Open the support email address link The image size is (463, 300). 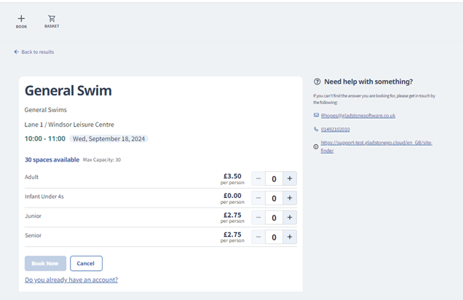(358, 116)
